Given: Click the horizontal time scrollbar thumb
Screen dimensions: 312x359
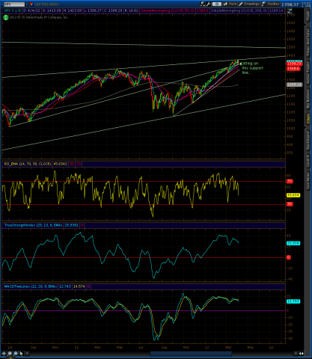Looking at the screenshot, I should click(191, 354).
